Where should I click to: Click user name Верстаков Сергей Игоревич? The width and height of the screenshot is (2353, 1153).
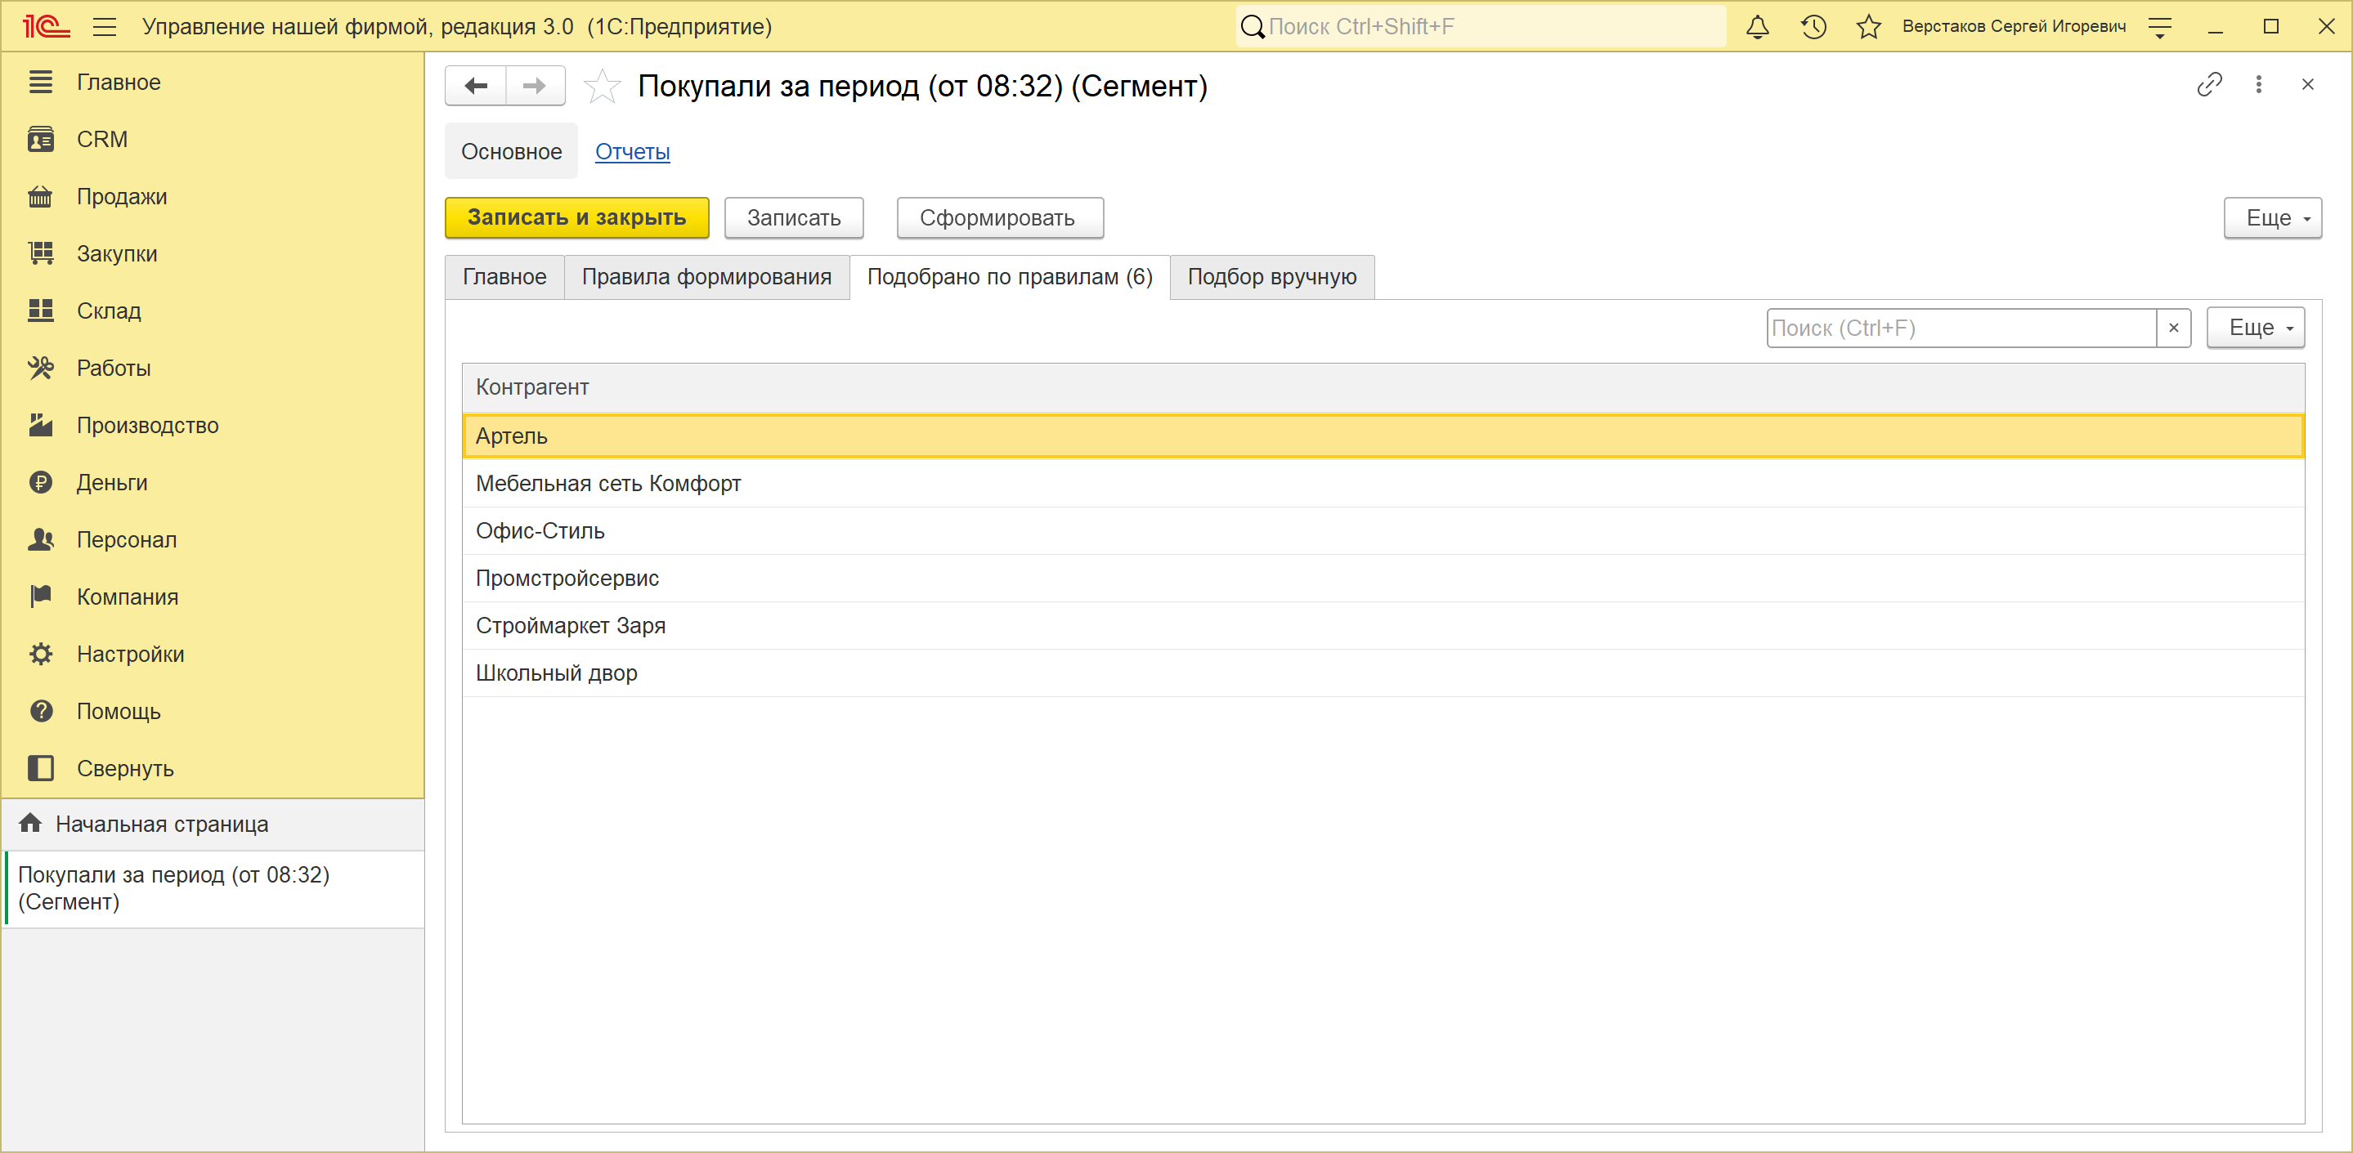click(x=2013, y=26)
